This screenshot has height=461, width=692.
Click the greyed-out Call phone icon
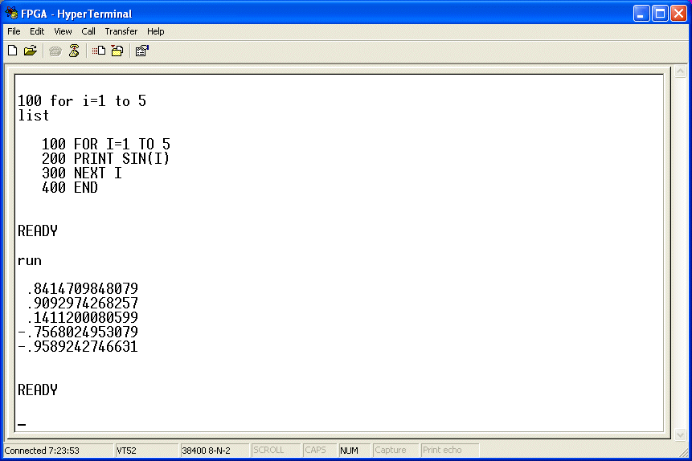click(x=55, y=51)
